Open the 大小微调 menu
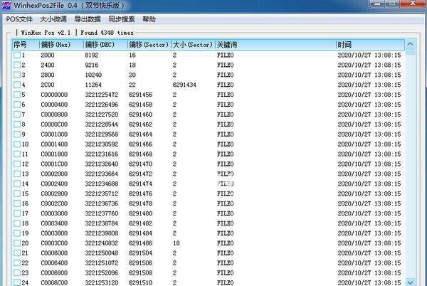Screen dimensions: 427x286 [x=53, y=19]
